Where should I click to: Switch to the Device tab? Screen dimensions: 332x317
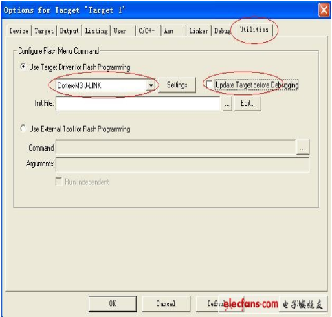[19, 31]
